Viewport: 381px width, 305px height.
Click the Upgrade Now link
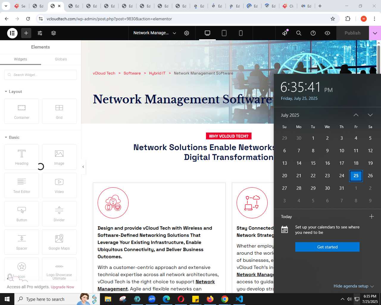63,287
